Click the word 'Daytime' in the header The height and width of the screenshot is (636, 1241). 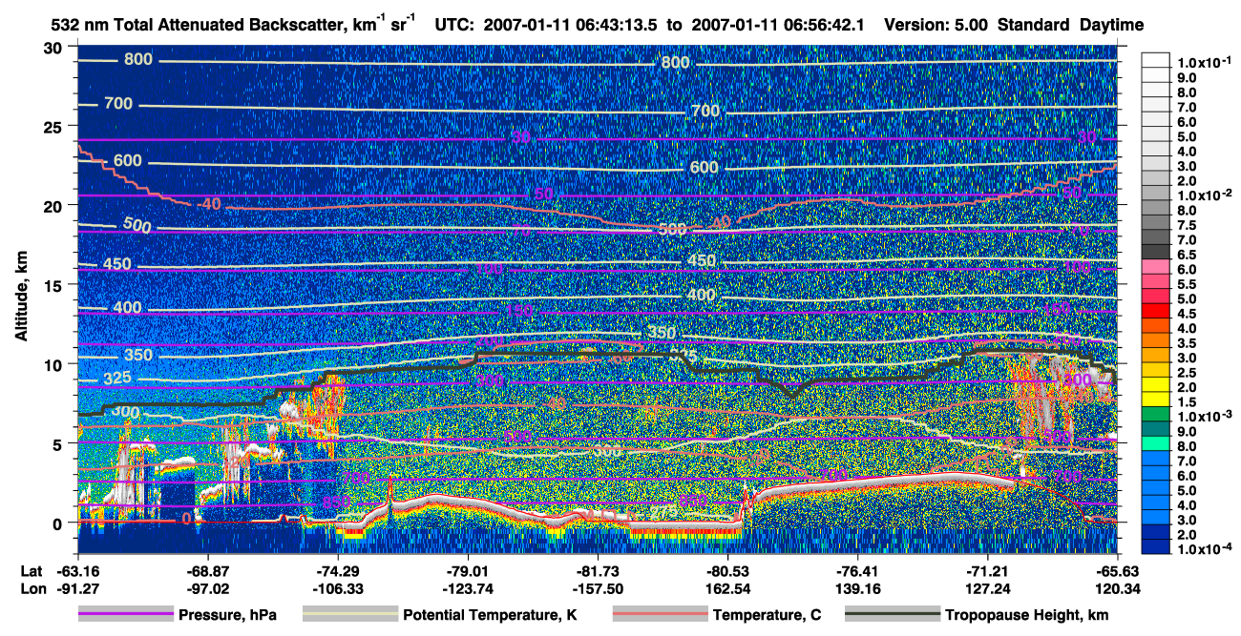pos(1111,26)
